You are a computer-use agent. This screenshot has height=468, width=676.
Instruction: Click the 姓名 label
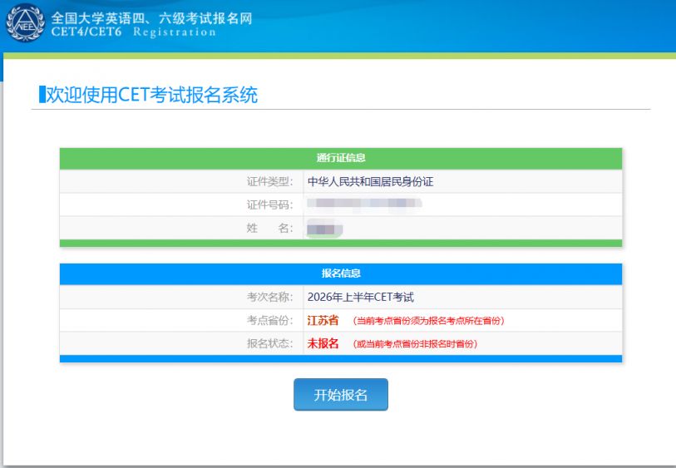[270, 228]
